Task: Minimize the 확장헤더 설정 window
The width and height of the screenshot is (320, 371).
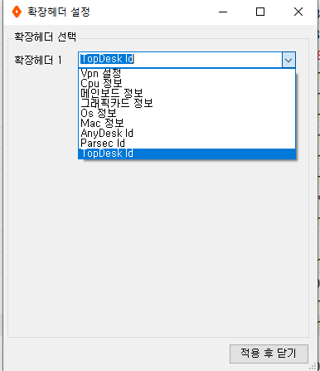Action: [223, 12]
